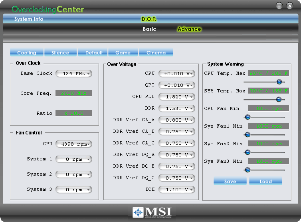Open the DDR Vref CA_A voltage dropdown
301x222 pixels.
tap(177, 120)
